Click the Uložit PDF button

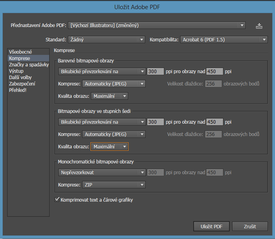(x=212, y=227)
